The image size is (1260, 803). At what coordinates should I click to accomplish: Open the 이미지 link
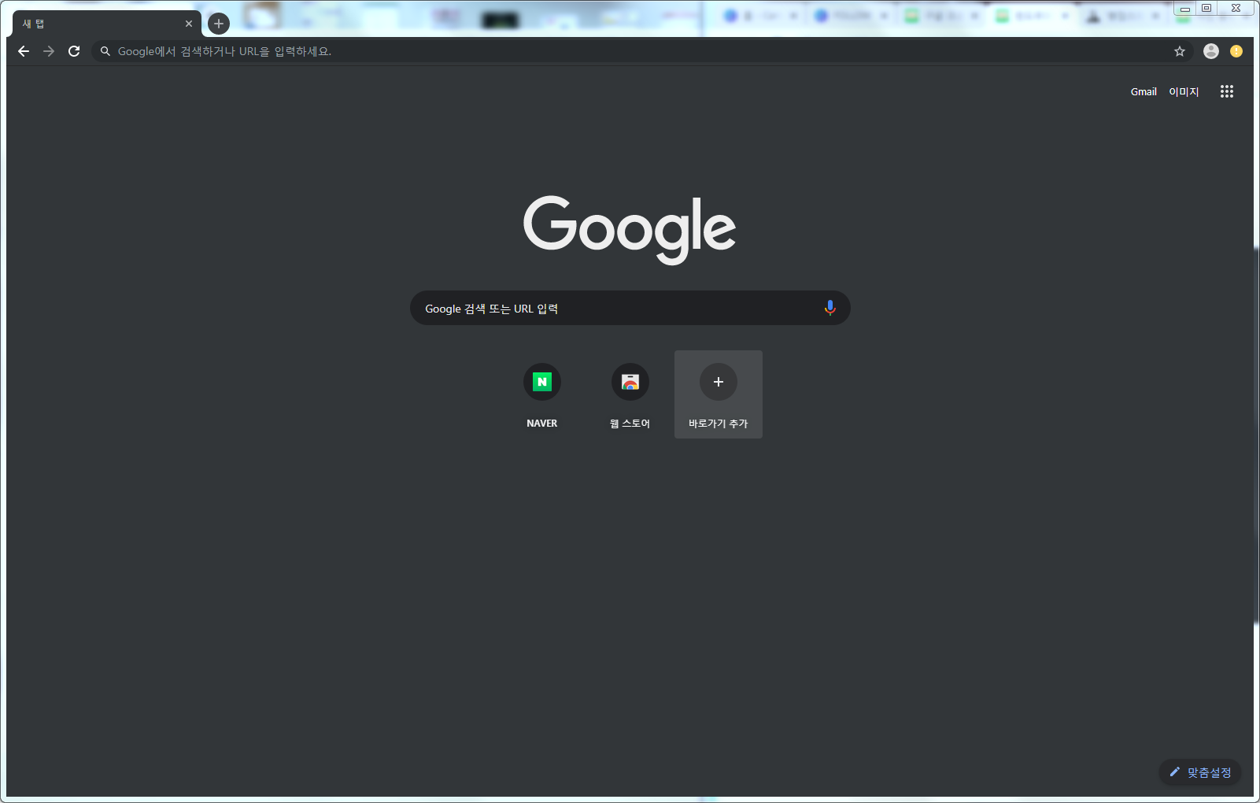1184,92
